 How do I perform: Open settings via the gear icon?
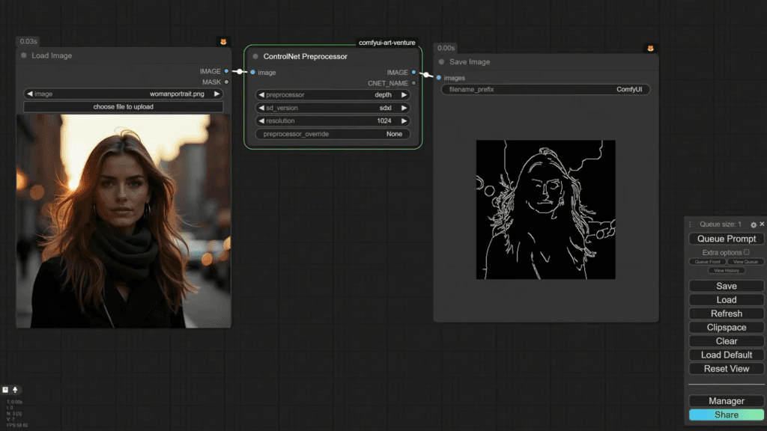click(754, 224)
